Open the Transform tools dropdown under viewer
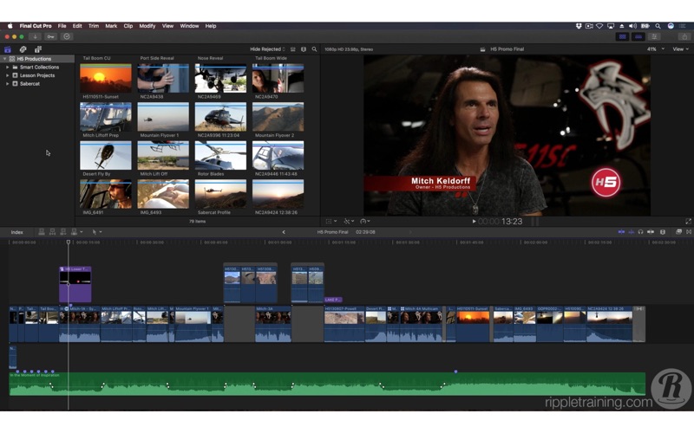The height and width of the screenshot is (433, 694). coord(331,222)
